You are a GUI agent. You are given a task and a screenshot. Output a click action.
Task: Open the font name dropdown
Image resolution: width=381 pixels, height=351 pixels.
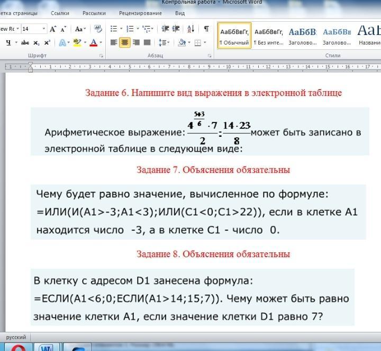(18, 29)
